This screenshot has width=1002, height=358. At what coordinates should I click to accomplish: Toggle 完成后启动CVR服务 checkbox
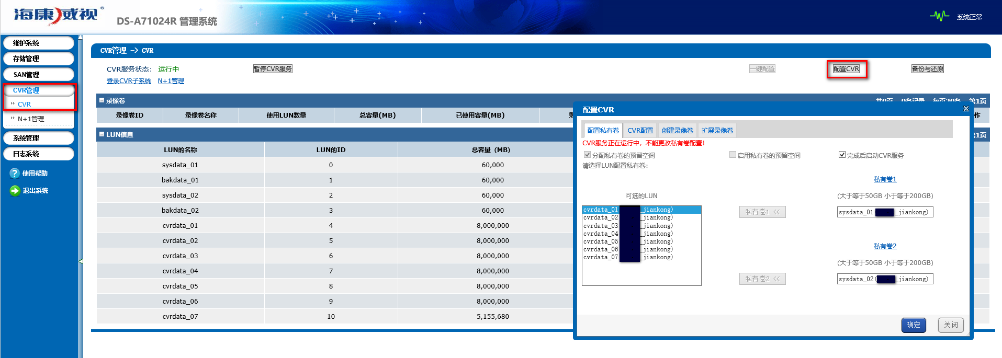tap(842, 155)
